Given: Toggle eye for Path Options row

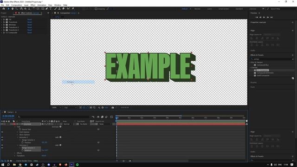Looking at the screenshot, I should (2, 132).
